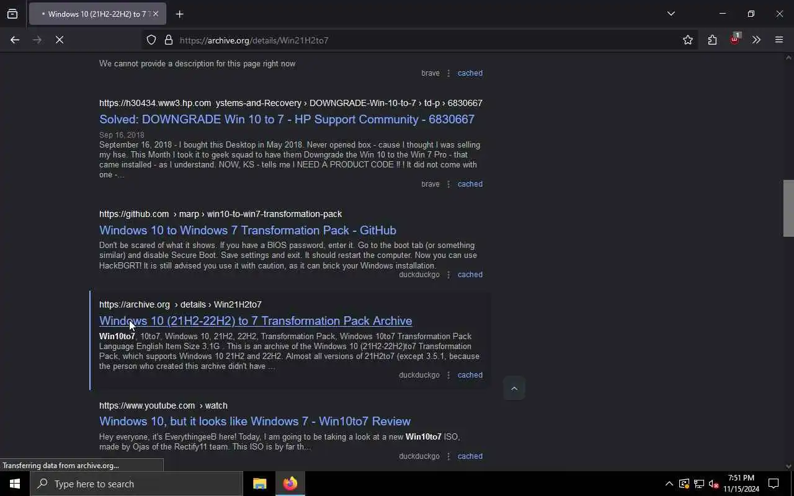Open Windows 10 (21H2-22H2) to 7 Transformation Pack Archive
This screenshot has height=496, width=794.
click(x=256, y=321)
